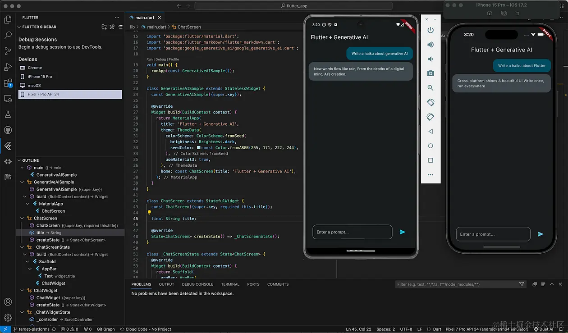
Task: Collapse the _ChatScreenState node in the Outline
Action: click(23, 247)
